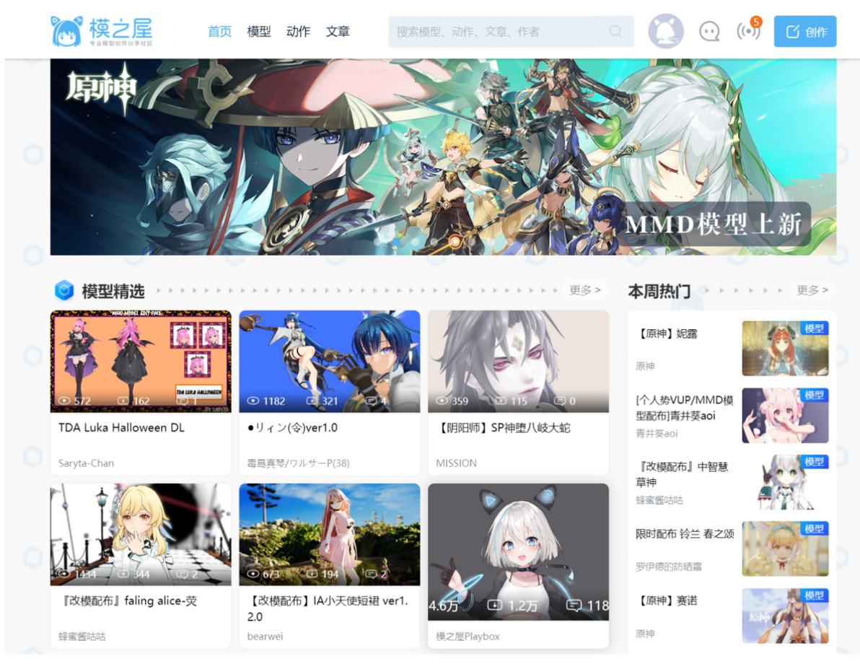Open author 蜂蜜酱咕咕 under faling alice

pyautogui.click(x=82, y=637)
